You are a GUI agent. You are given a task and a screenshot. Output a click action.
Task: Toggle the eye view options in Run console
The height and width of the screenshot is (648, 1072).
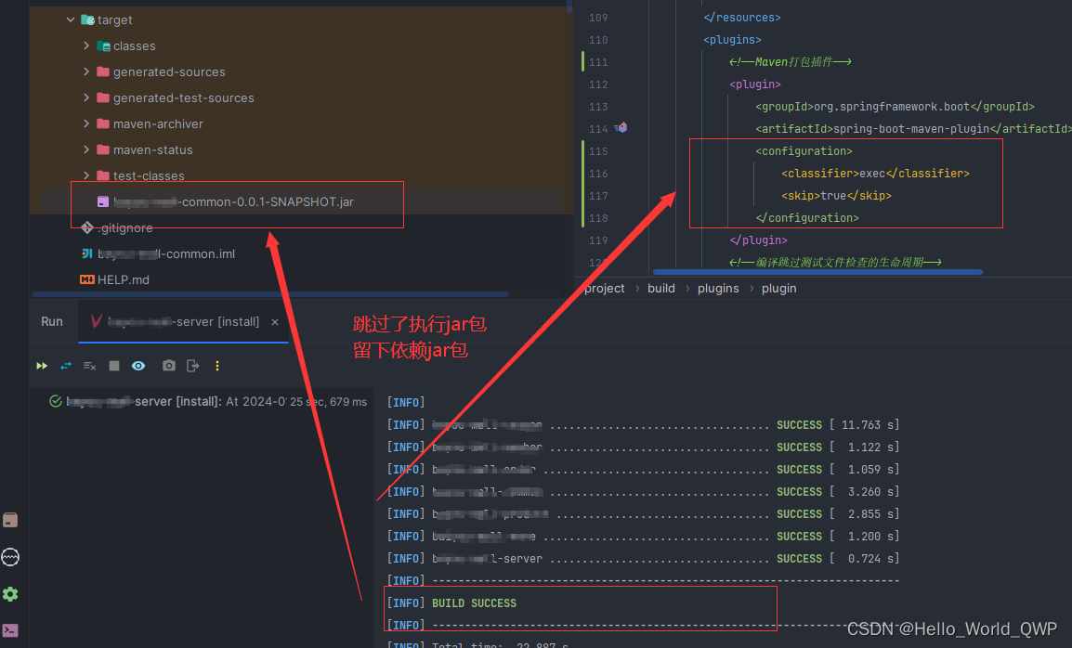137,365
